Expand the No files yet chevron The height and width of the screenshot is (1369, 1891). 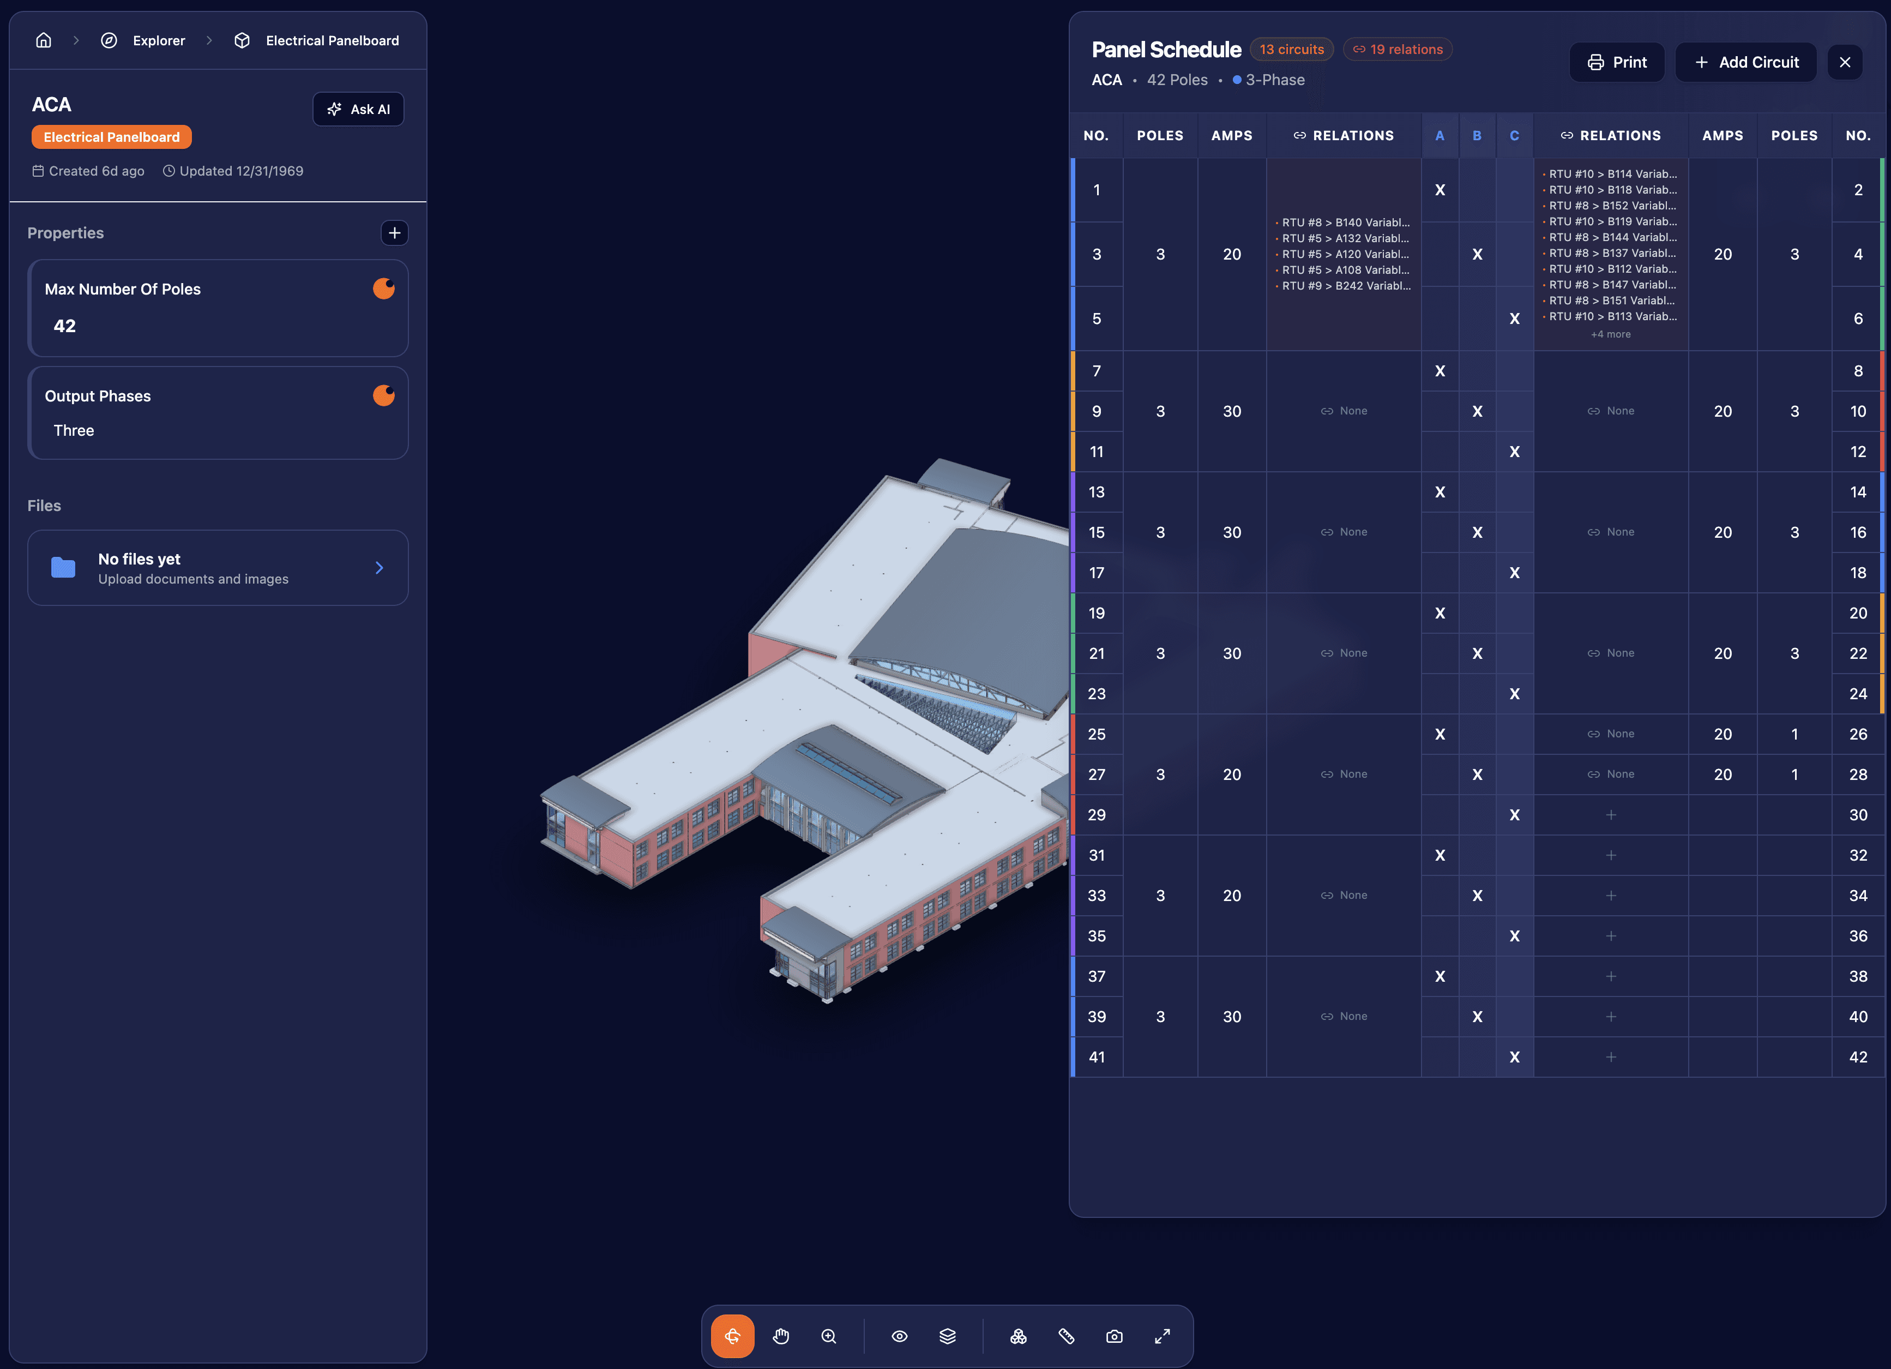(x=380, y=567)
